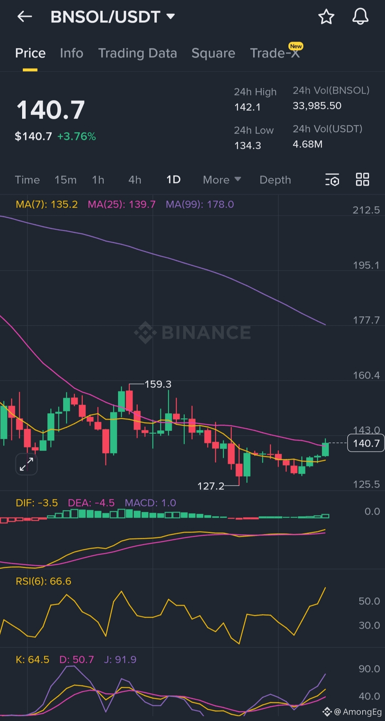Viewport: 385px width, 721px height.
Task: Open the Trading Data tab
Action: 138,53
